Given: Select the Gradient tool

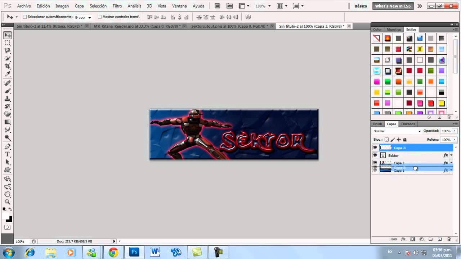Looking at the screenshot, I should 7,122.
